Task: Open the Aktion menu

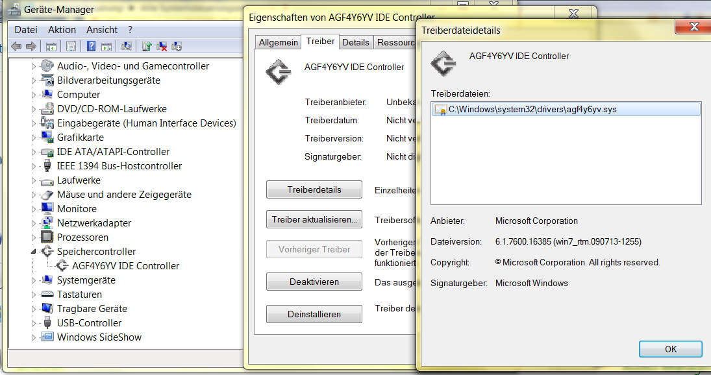Action: [62, 30]
